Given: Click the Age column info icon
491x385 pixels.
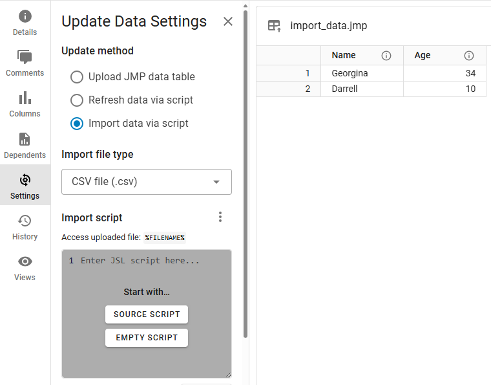Looking at the screenshot, I should click(x=469, y=56).
